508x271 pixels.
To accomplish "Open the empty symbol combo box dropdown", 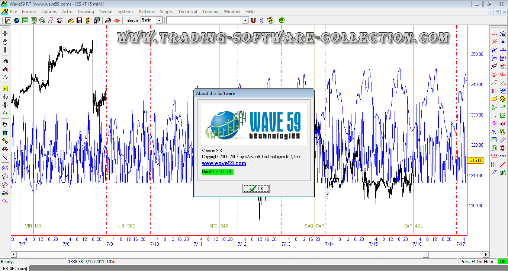I will point(245,20).
